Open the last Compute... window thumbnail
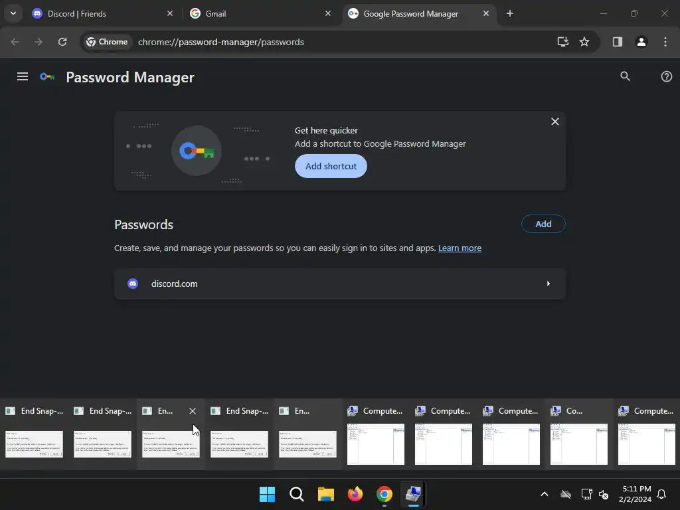 click(647, 444)
